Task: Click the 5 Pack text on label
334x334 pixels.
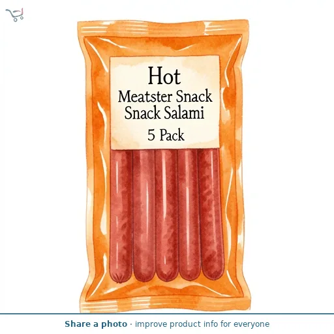Action: [166, 135]
